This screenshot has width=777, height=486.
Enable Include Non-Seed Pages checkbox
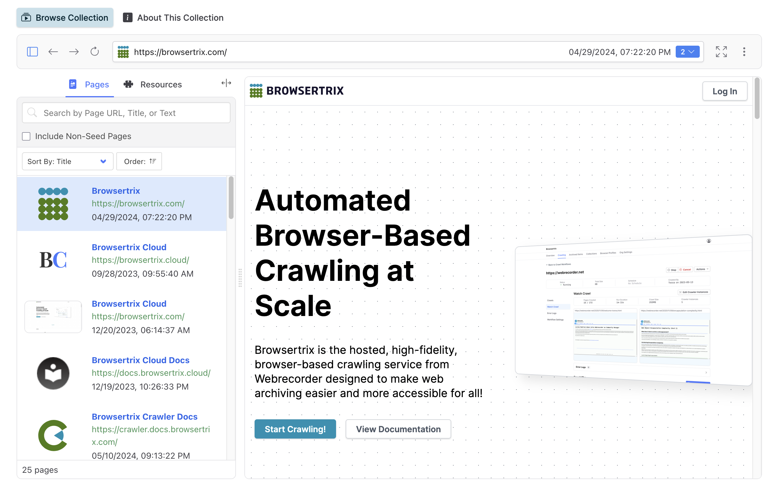pyautogui.click(x=26, y=136)
